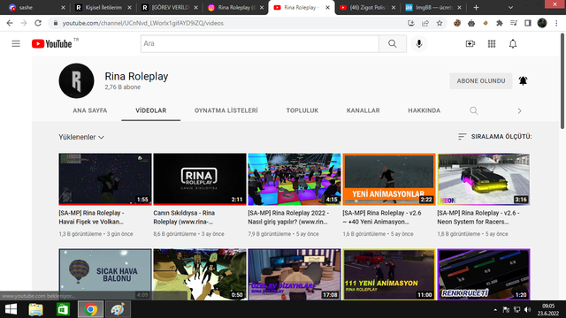
Task: Select the VİDEOLAR tab
Action: click(x=151, y=110)
